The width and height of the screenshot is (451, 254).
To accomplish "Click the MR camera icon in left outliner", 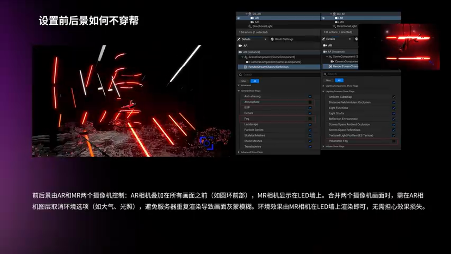I will pos(252,22).
